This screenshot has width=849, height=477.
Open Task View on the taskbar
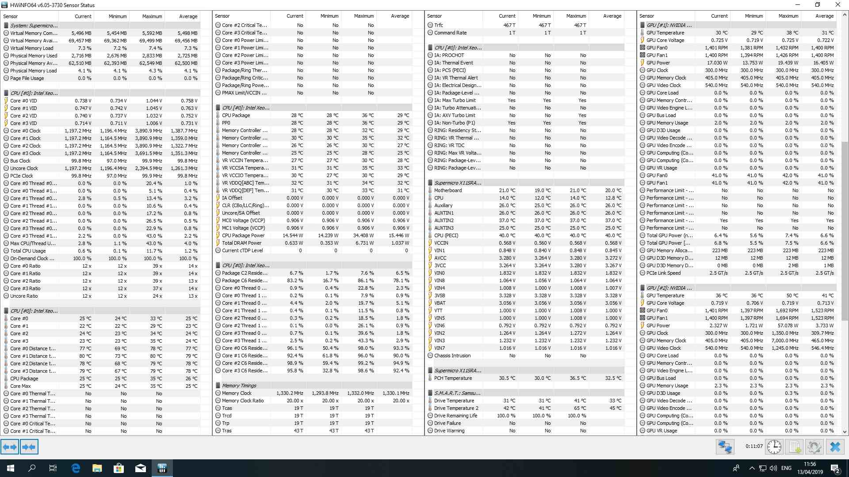click(53, 468)
